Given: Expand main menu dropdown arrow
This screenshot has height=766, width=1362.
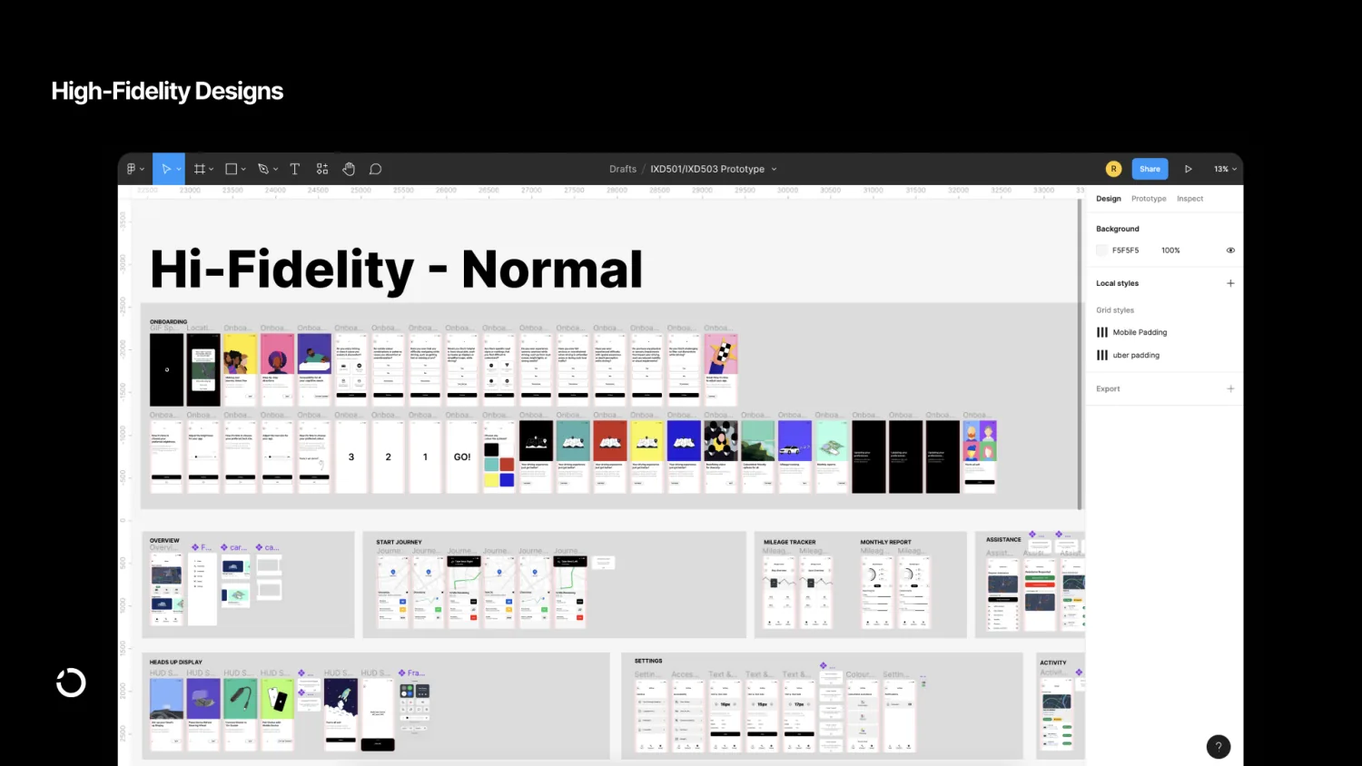Looking at the screenshot, I should (x=142, y=170).
